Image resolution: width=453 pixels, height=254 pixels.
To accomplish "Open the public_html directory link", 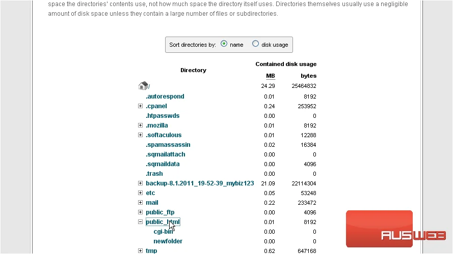I will pos(163,222).
